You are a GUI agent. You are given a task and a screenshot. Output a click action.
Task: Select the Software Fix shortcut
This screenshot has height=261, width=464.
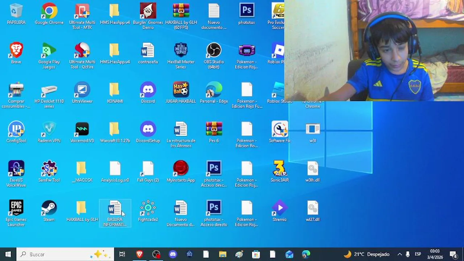pos(279,133)
